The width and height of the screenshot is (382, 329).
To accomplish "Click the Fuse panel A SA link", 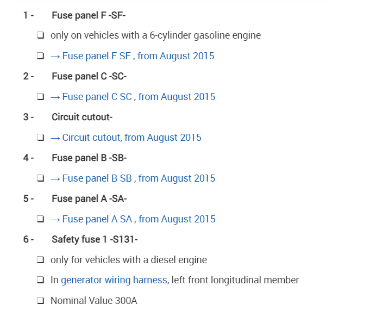I will pyautogui.click(x=133, y=219).
